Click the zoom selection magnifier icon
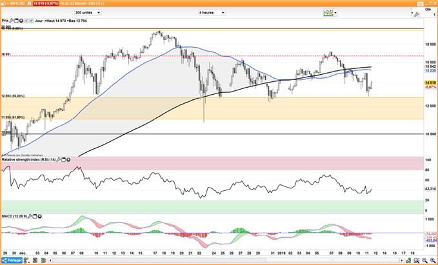The image size is (438, 265). click(417, 260)
